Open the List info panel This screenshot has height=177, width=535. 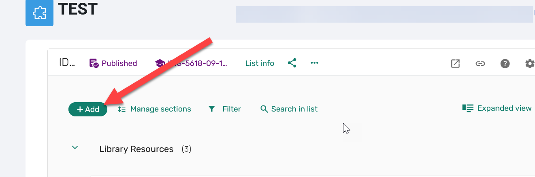(260, 63)
